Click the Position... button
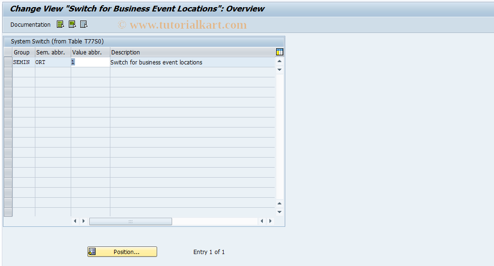Viewport: 494px width, 266px height. tap(122, 252)
